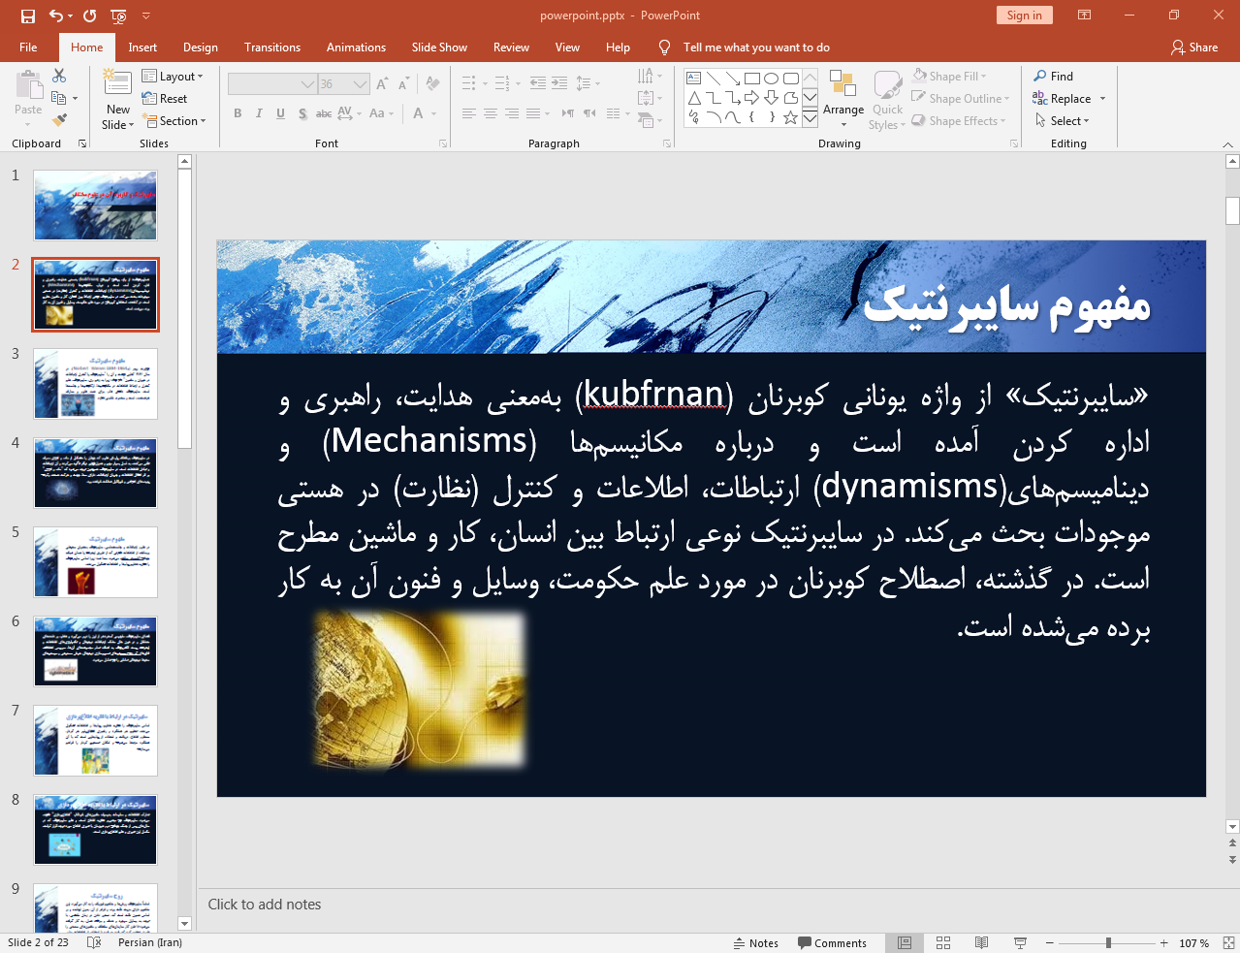Click the Sign in button
This screenshot has height=953, width=1240.
(1024, 16)
